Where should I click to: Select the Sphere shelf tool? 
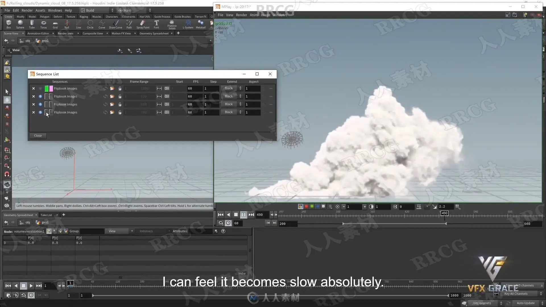[20, 24]
